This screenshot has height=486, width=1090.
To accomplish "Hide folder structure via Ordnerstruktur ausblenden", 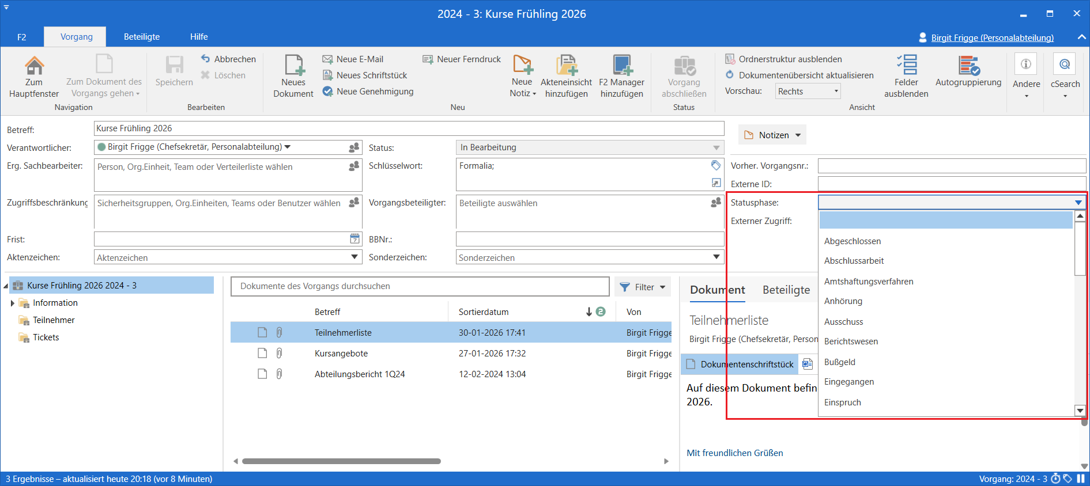I will tap(783, 59).
